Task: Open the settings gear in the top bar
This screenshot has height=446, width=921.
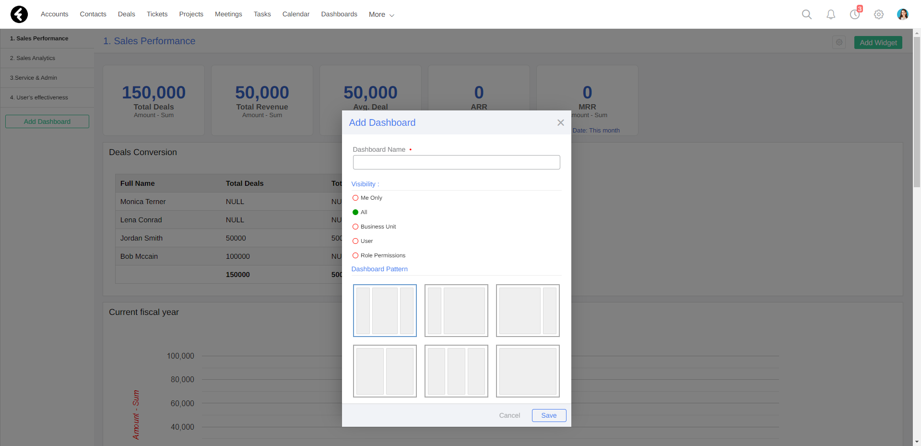Action: tap(879, 14)
